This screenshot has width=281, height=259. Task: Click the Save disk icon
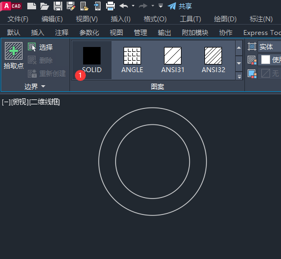(x=58, y=6)
